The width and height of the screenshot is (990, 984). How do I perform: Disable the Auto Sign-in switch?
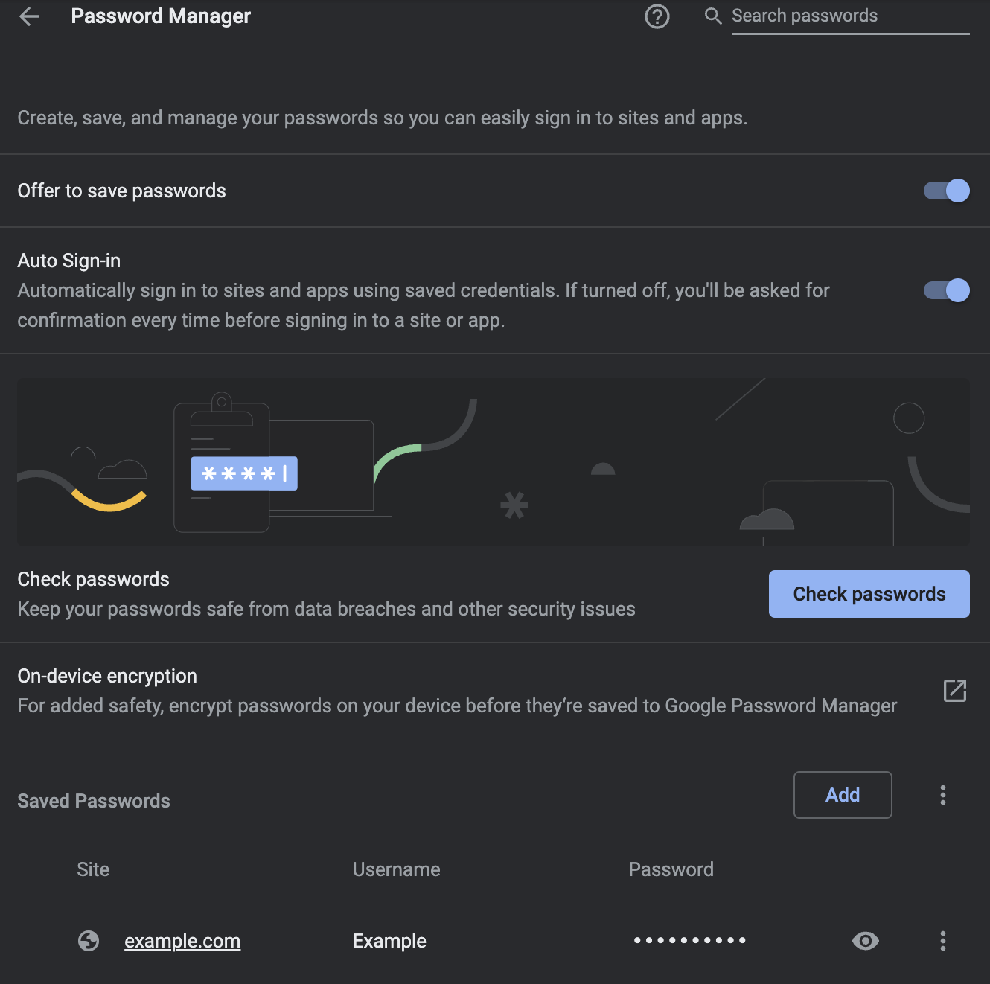[x=947, y=290]
